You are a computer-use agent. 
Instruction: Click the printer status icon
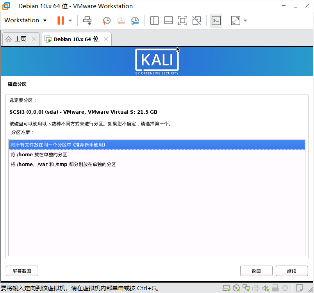click(x=256, y=288)
